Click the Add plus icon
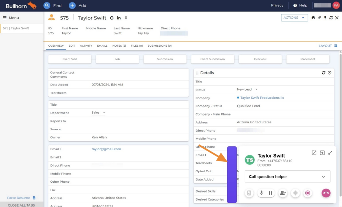Screen dimensions: 342x207 pos(72,5)
